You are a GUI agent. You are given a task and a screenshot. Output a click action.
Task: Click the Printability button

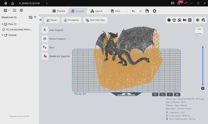point(71,20)
